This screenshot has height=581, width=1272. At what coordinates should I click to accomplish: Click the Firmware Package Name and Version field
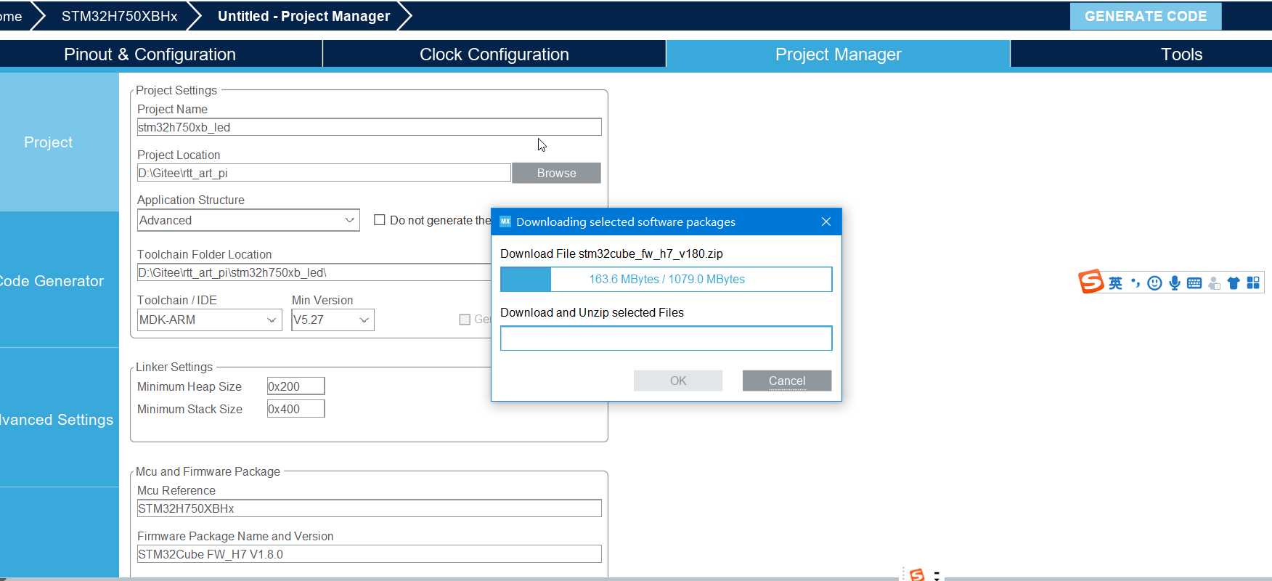369,554
